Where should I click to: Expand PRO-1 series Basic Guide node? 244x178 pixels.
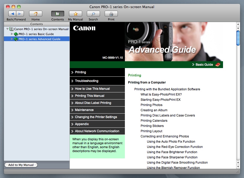12,34
